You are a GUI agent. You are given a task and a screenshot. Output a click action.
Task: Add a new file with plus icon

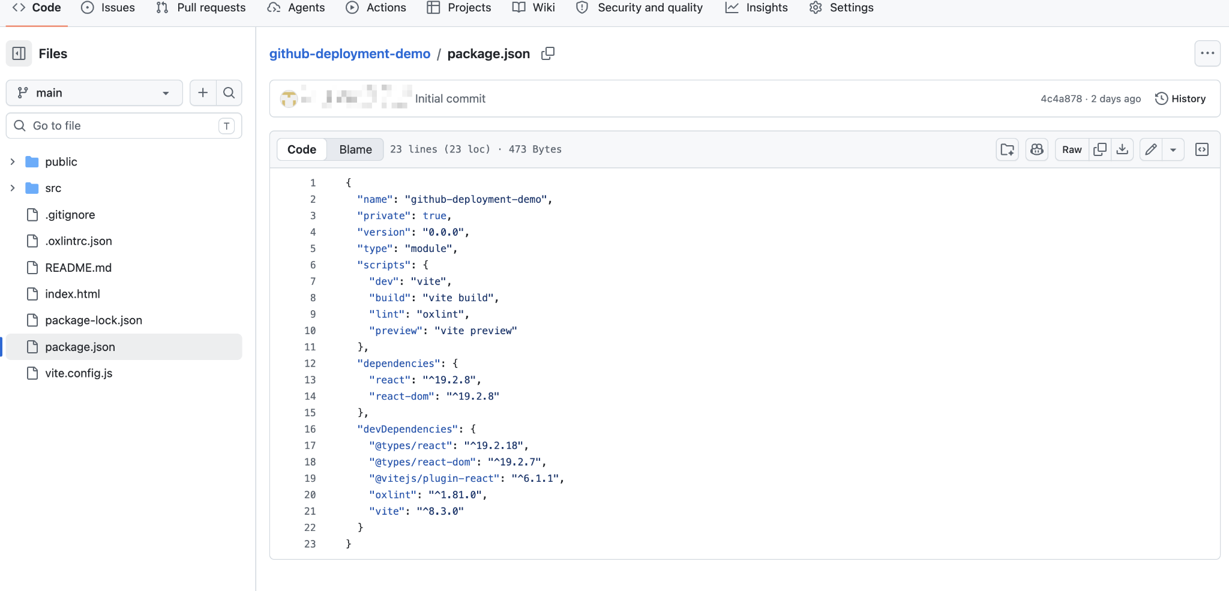click(x=203, y=92)
